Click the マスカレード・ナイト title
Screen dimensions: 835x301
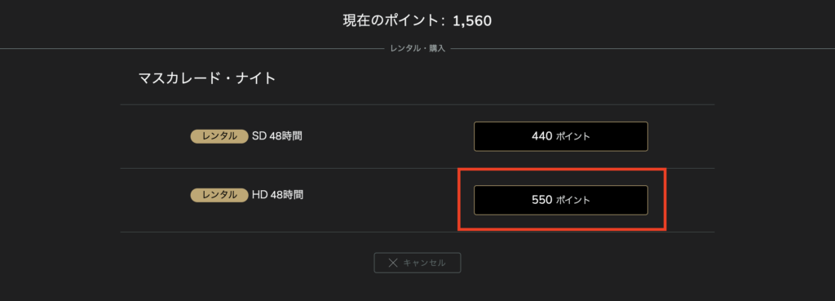tap(207, 79)
